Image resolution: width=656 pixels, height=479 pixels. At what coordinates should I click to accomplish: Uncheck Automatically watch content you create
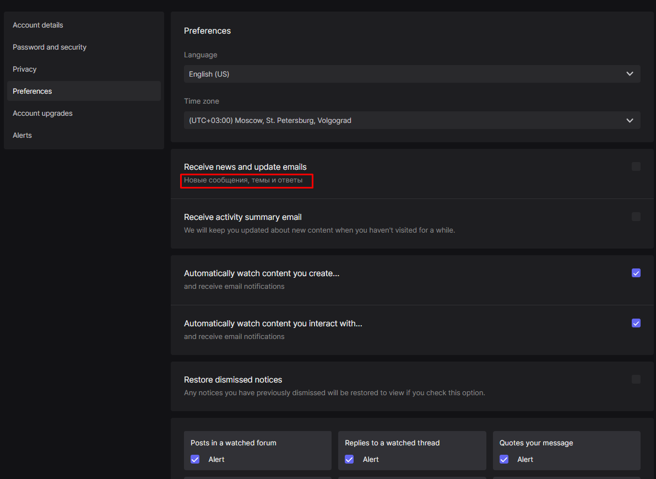point(636,273)
